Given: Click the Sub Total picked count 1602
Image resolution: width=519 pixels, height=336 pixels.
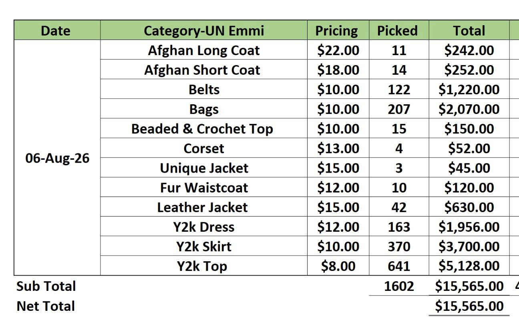Looking at the screenshot, I should point(399,286).
